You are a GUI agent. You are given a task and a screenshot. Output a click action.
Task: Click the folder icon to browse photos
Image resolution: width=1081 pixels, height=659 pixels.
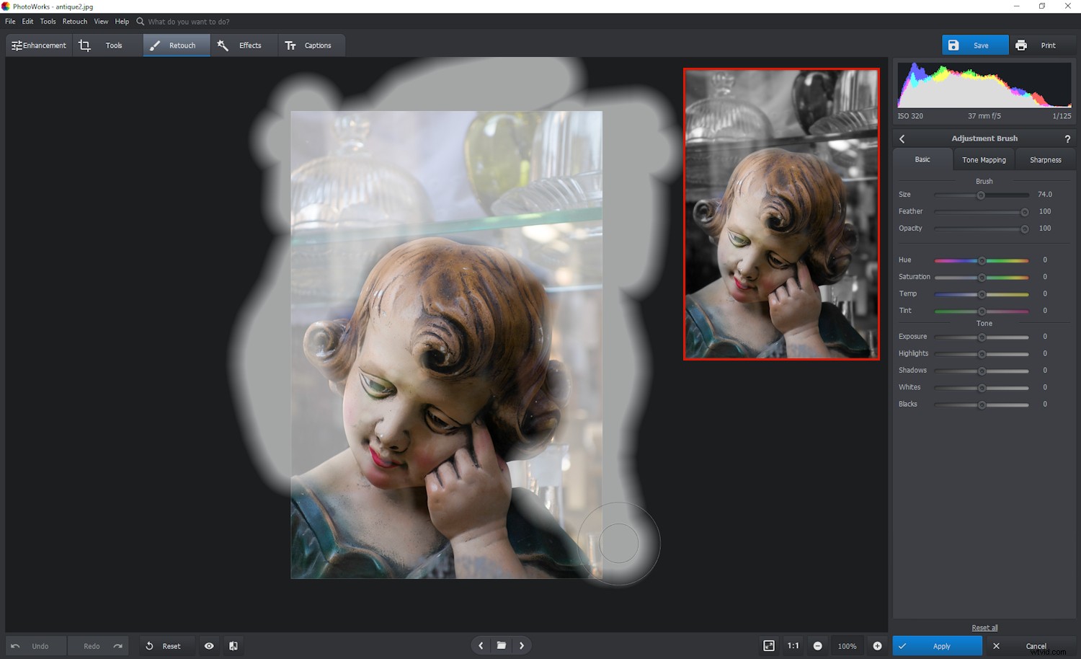pos(501,645)
